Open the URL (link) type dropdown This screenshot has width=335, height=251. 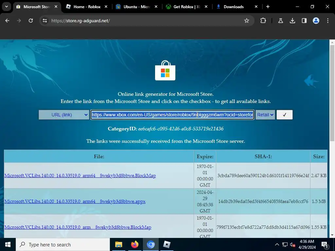(x=64, y=115)
